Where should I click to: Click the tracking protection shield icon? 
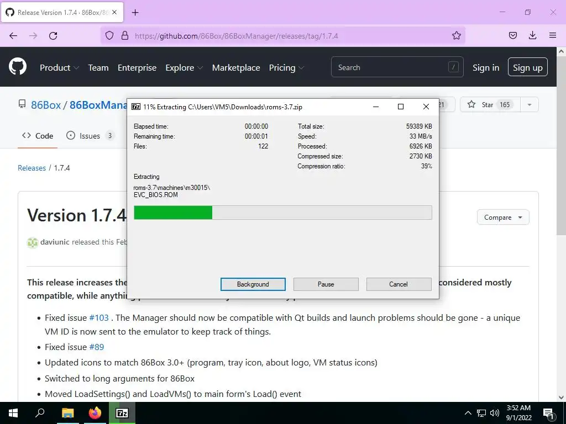point(109,35)
